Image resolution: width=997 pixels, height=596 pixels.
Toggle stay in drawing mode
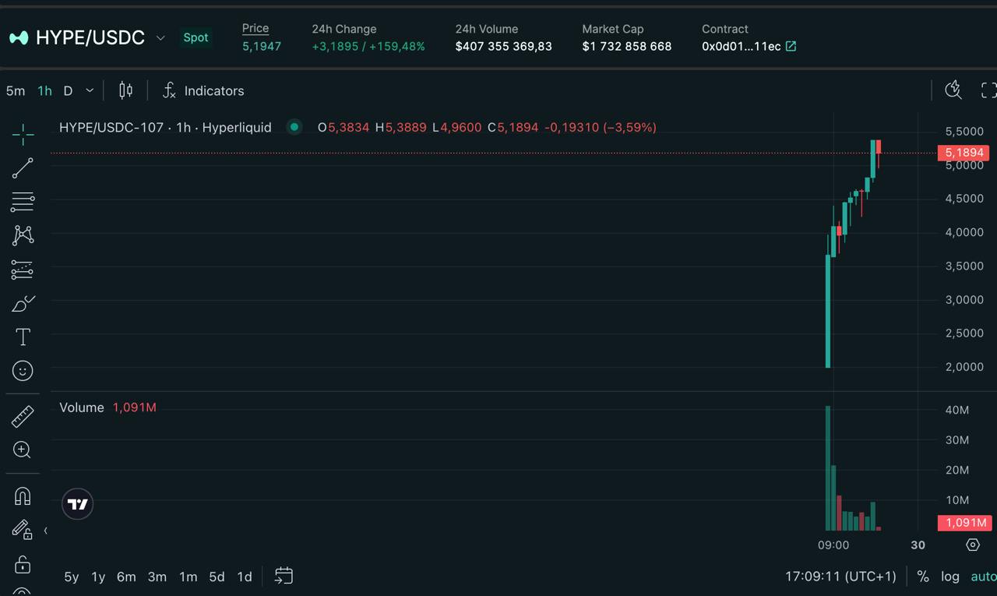[x=23, y=530]
